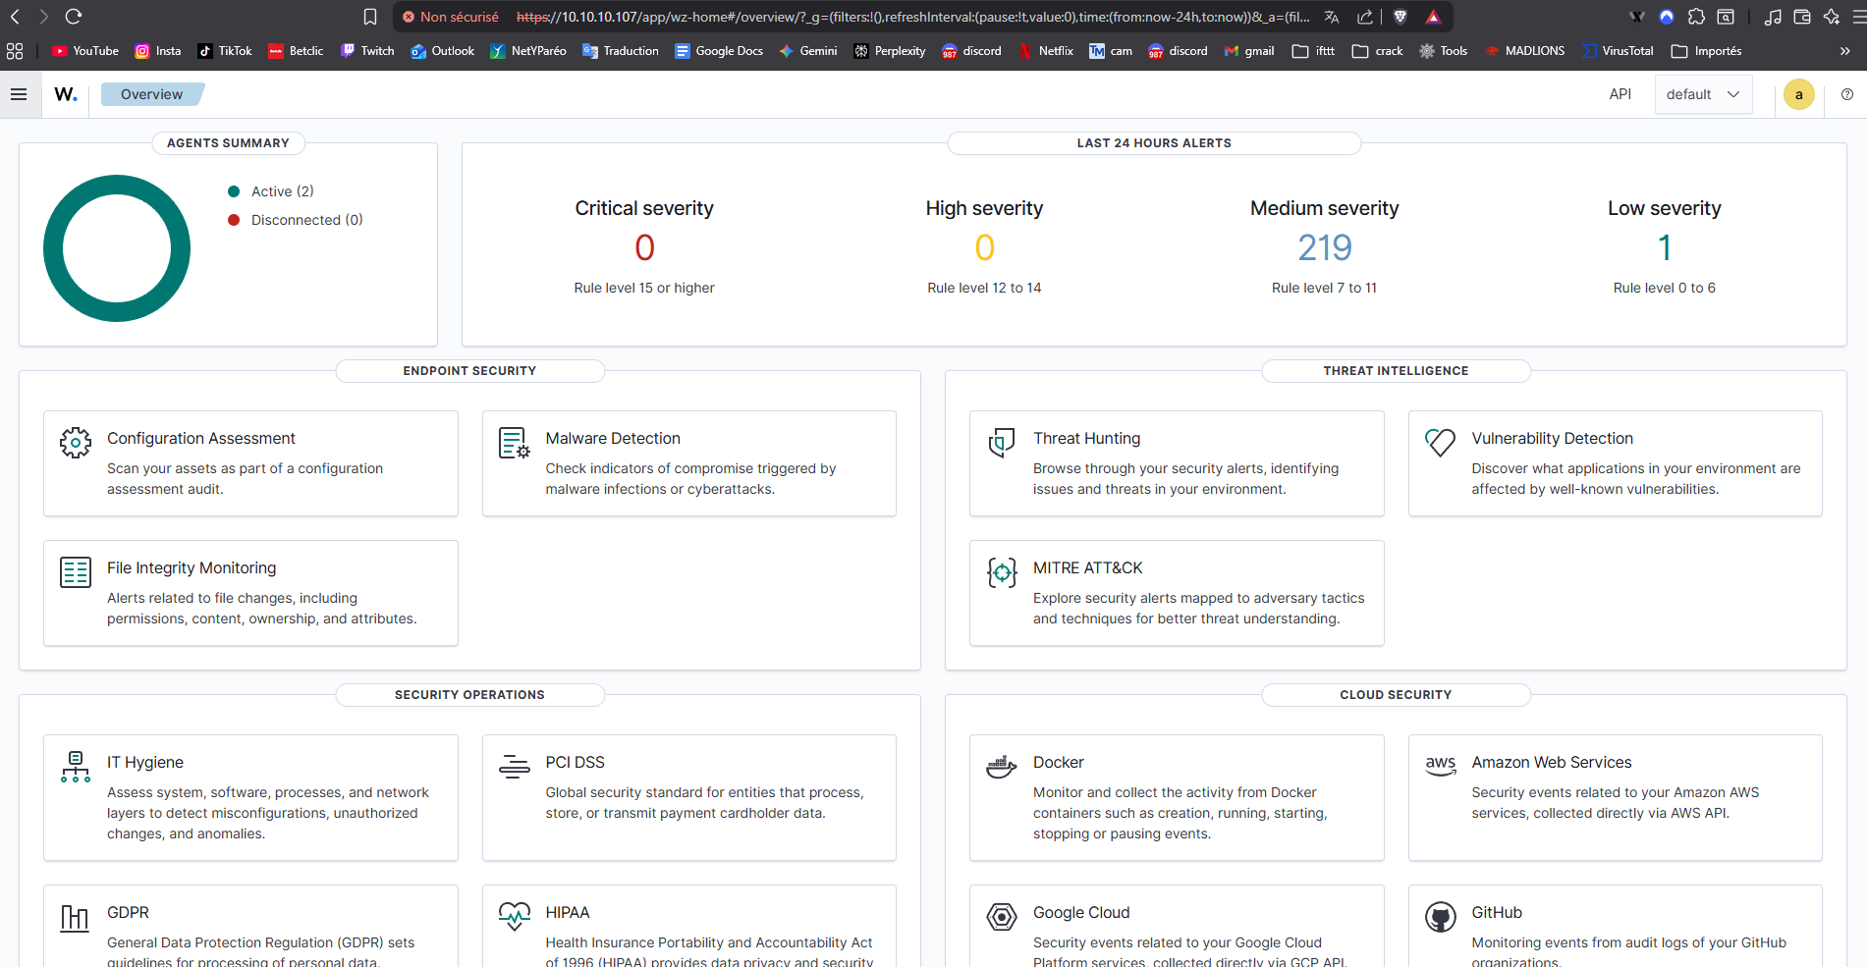Open the 219 Medium severity alerts
The width and height of the screenshot is (1867, 967).
click(1325, 247)
